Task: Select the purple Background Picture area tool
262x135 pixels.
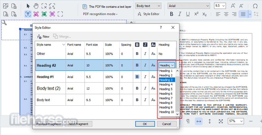Action: 52,14
